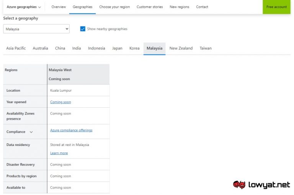This screenshot has height=195, width=294.
Task: Click the New regions nav link
Action: (180, 7)
